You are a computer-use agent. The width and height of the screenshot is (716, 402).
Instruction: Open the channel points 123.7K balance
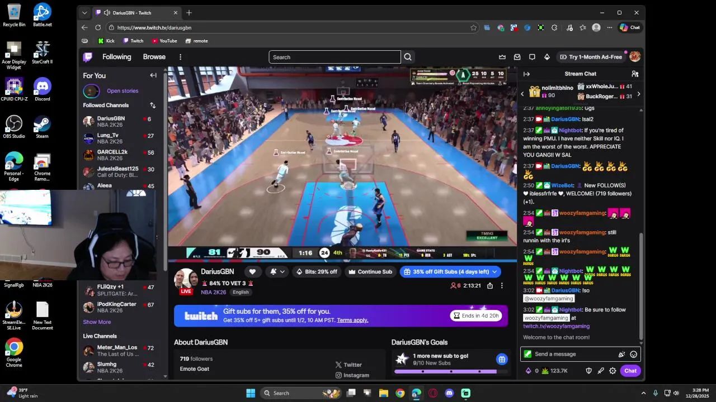(554, 371)
